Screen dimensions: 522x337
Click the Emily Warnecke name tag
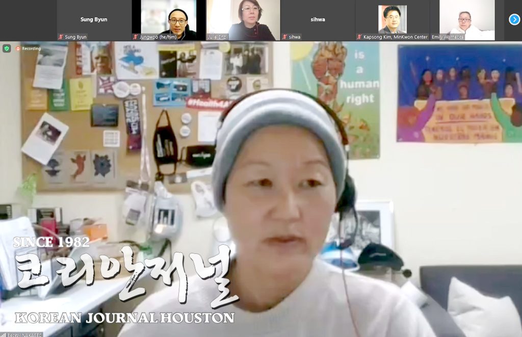[448, 37]
